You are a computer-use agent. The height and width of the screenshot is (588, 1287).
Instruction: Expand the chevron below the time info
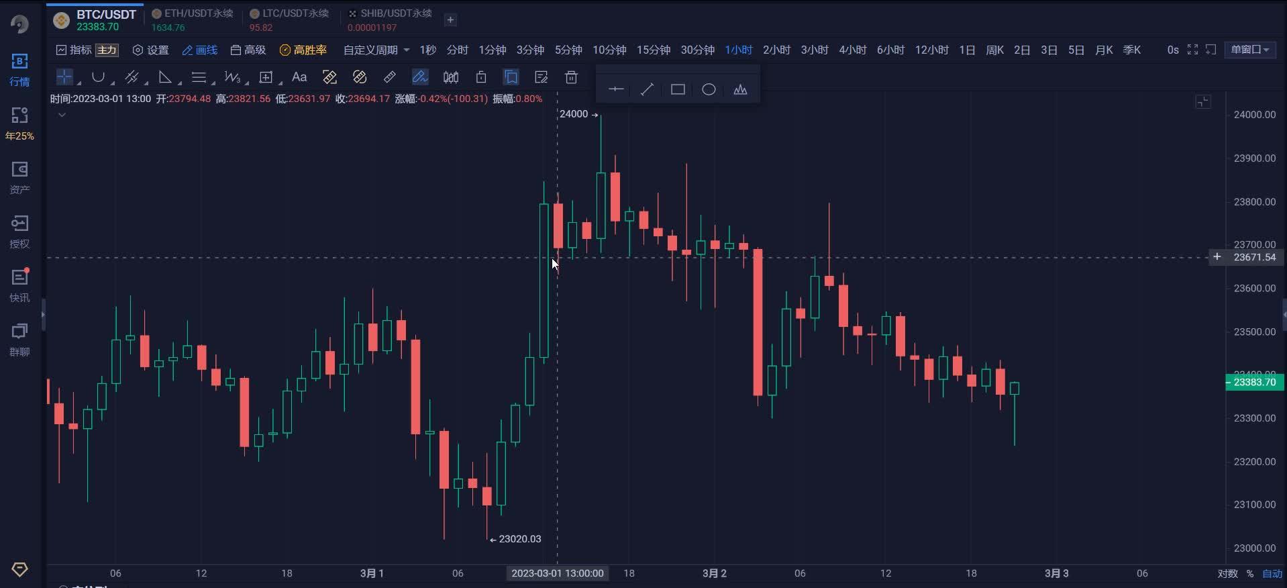pos(62,115)
